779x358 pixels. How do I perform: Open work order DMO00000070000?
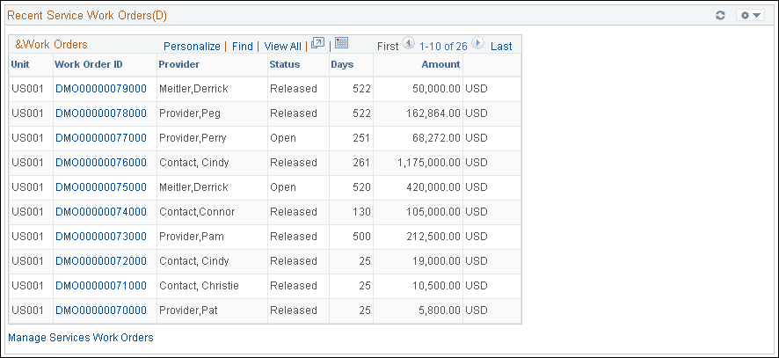pyautogui.click(x=101, y=311)
